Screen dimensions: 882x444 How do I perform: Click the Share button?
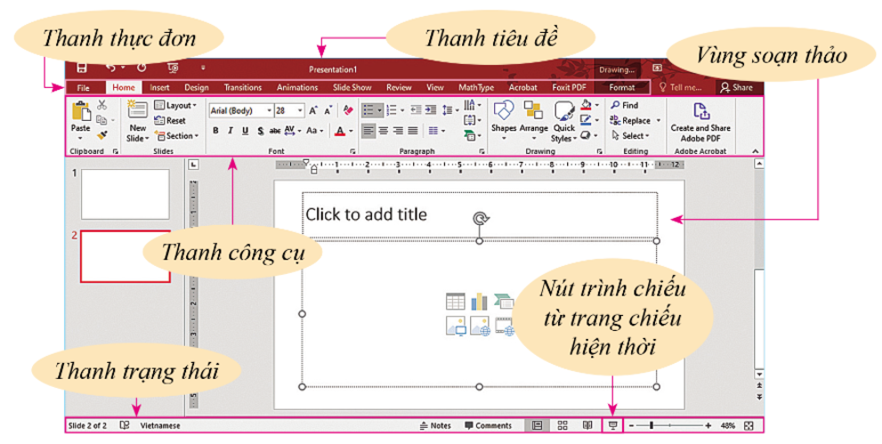(x=736, y=88)
